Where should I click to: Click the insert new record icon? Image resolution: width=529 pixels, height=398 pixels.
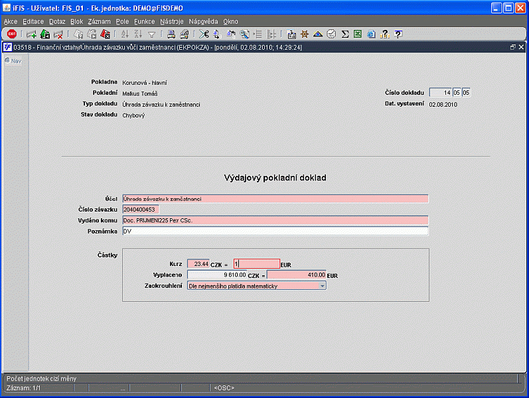pyautogui.click(x=31, y=34)
